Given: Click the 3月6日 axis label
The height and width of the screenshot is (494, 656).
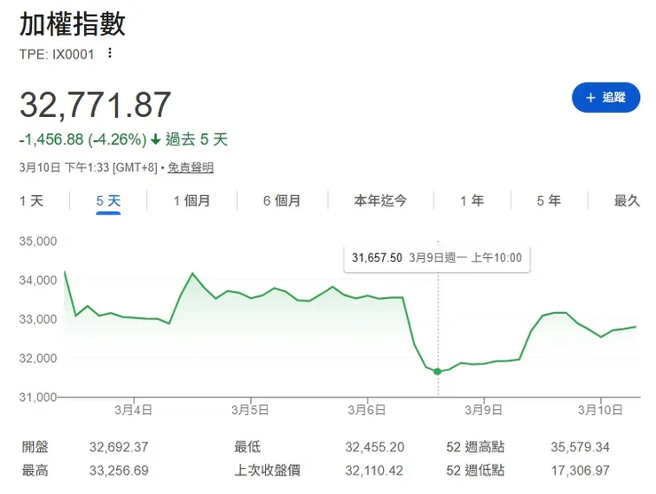Looking at the screenshot, I should (367, 410).
